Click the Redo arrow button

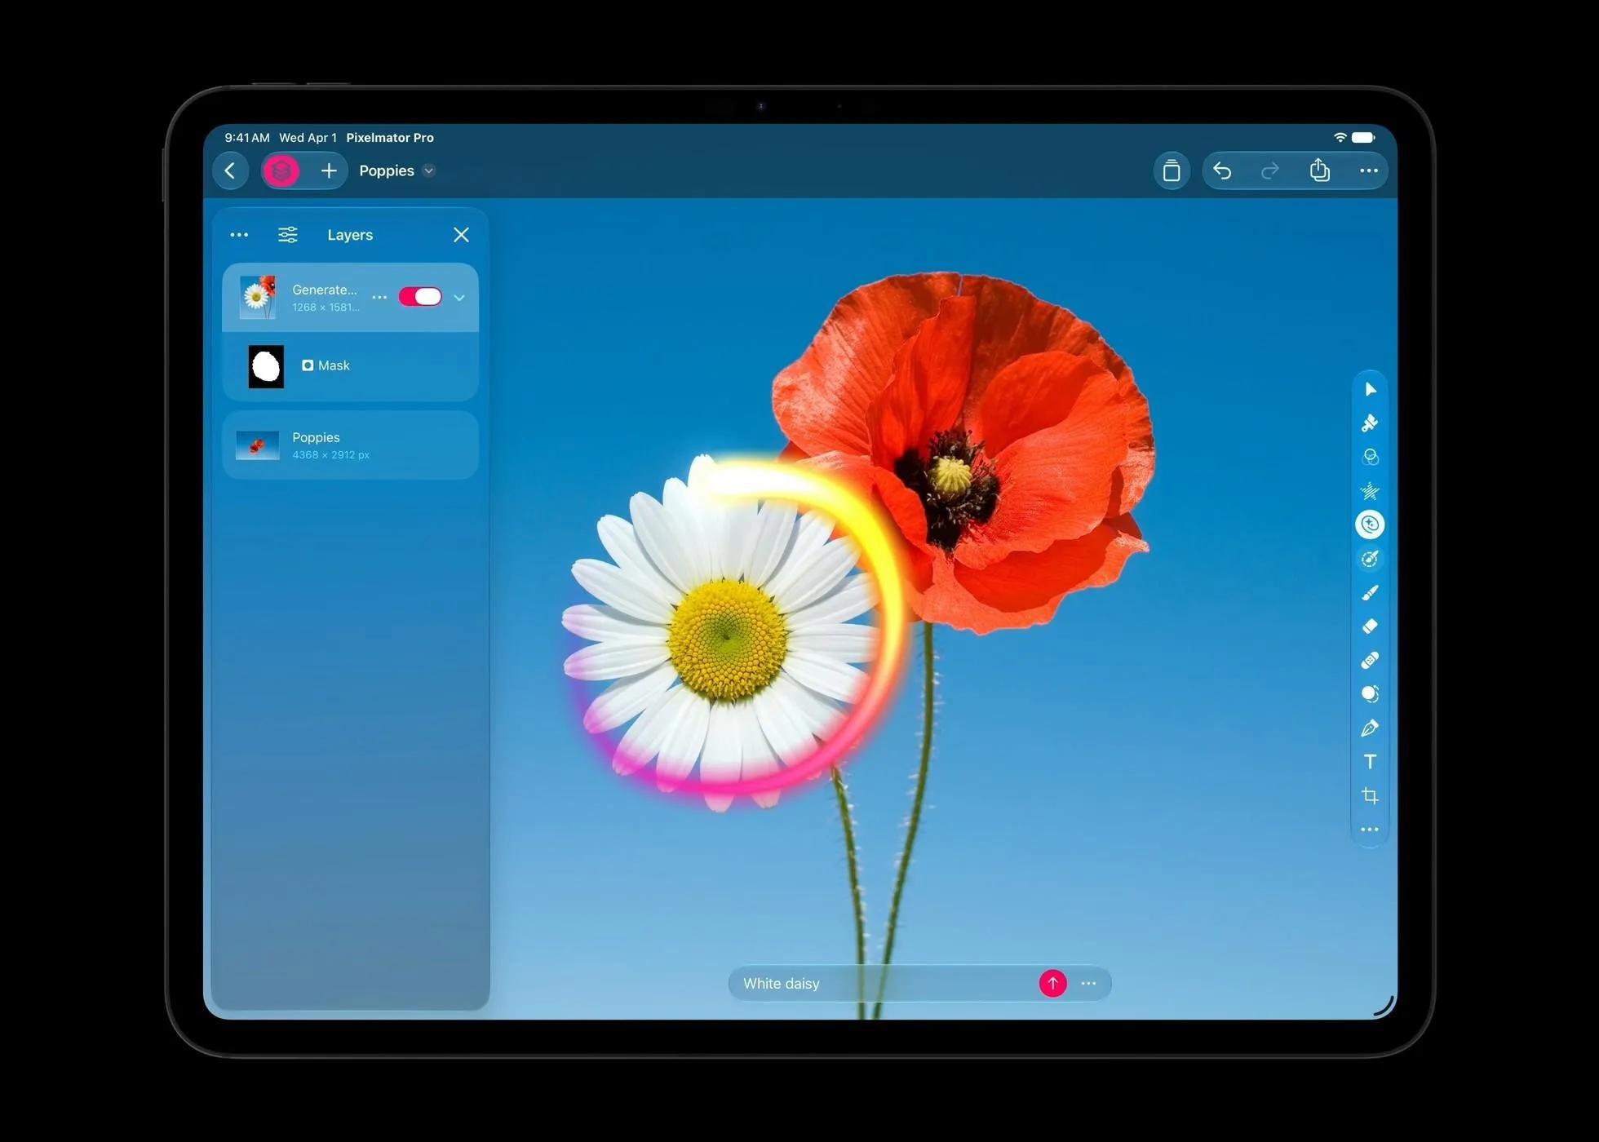click(x=1270, y=170)
